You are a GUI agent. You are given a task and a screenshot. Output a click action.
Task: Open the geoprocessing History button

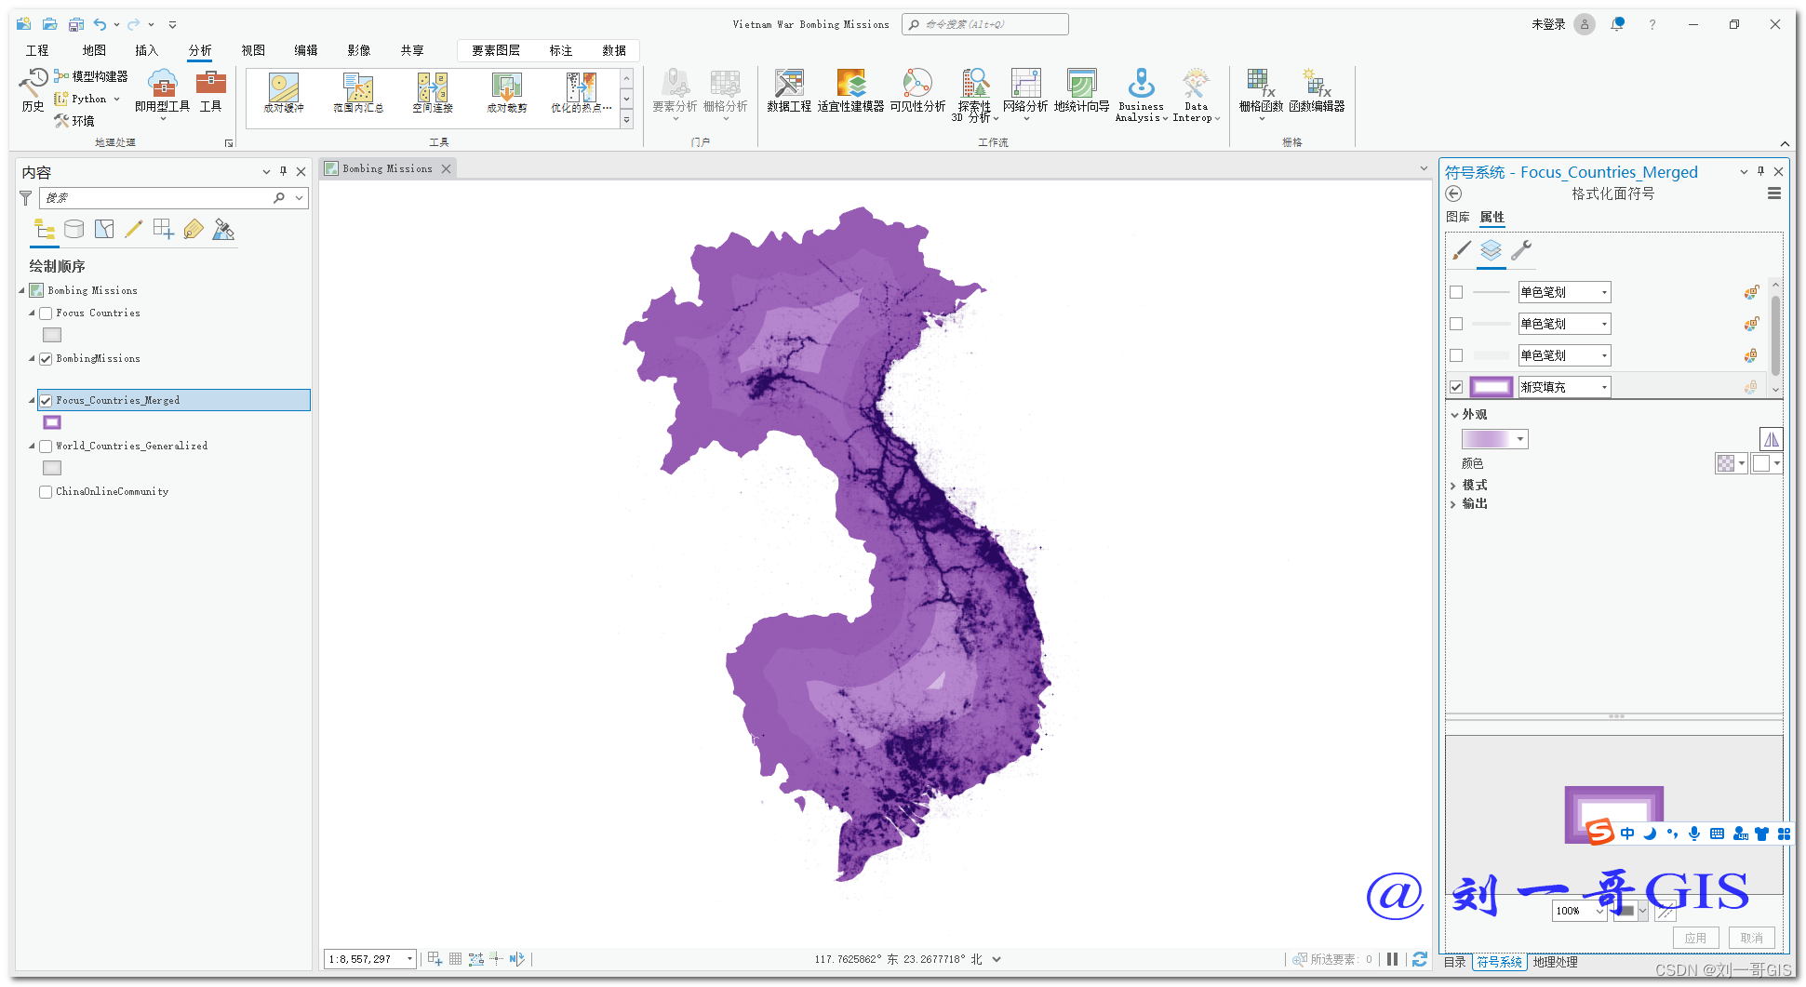33,89
